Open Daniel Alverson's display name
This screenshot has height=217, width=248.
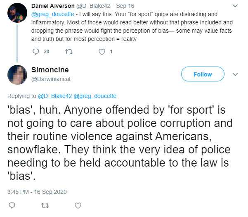53,6
